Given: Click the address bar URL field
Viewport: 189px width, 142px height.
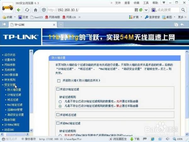Looking at the screenshot, I should click(90, 10).
